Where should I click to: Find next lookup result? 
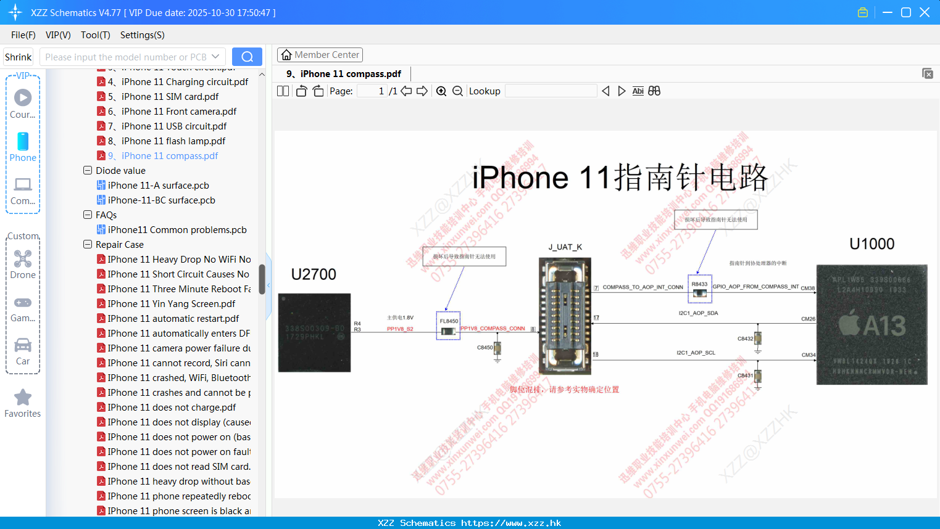(x=622, y=91)
